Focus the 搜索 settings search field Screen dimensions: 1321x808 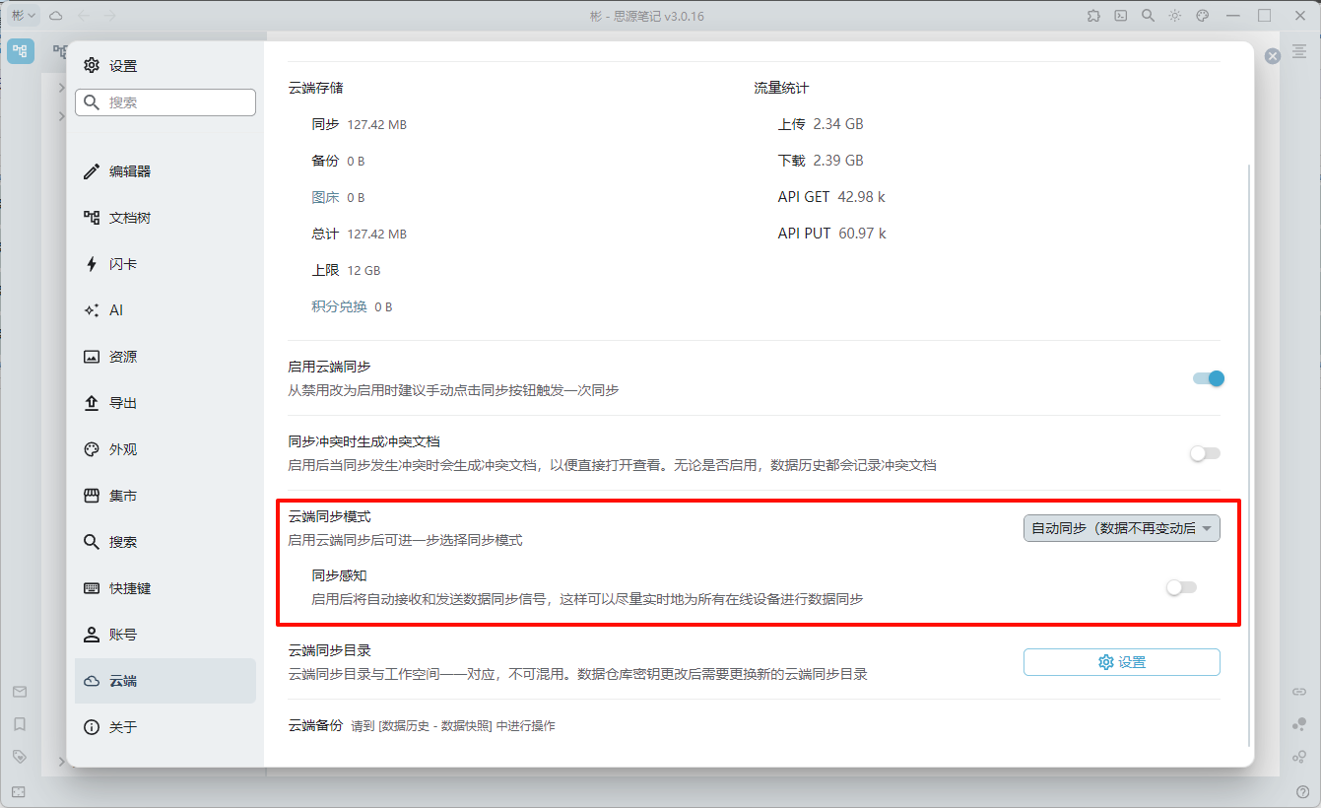point(165,102)
